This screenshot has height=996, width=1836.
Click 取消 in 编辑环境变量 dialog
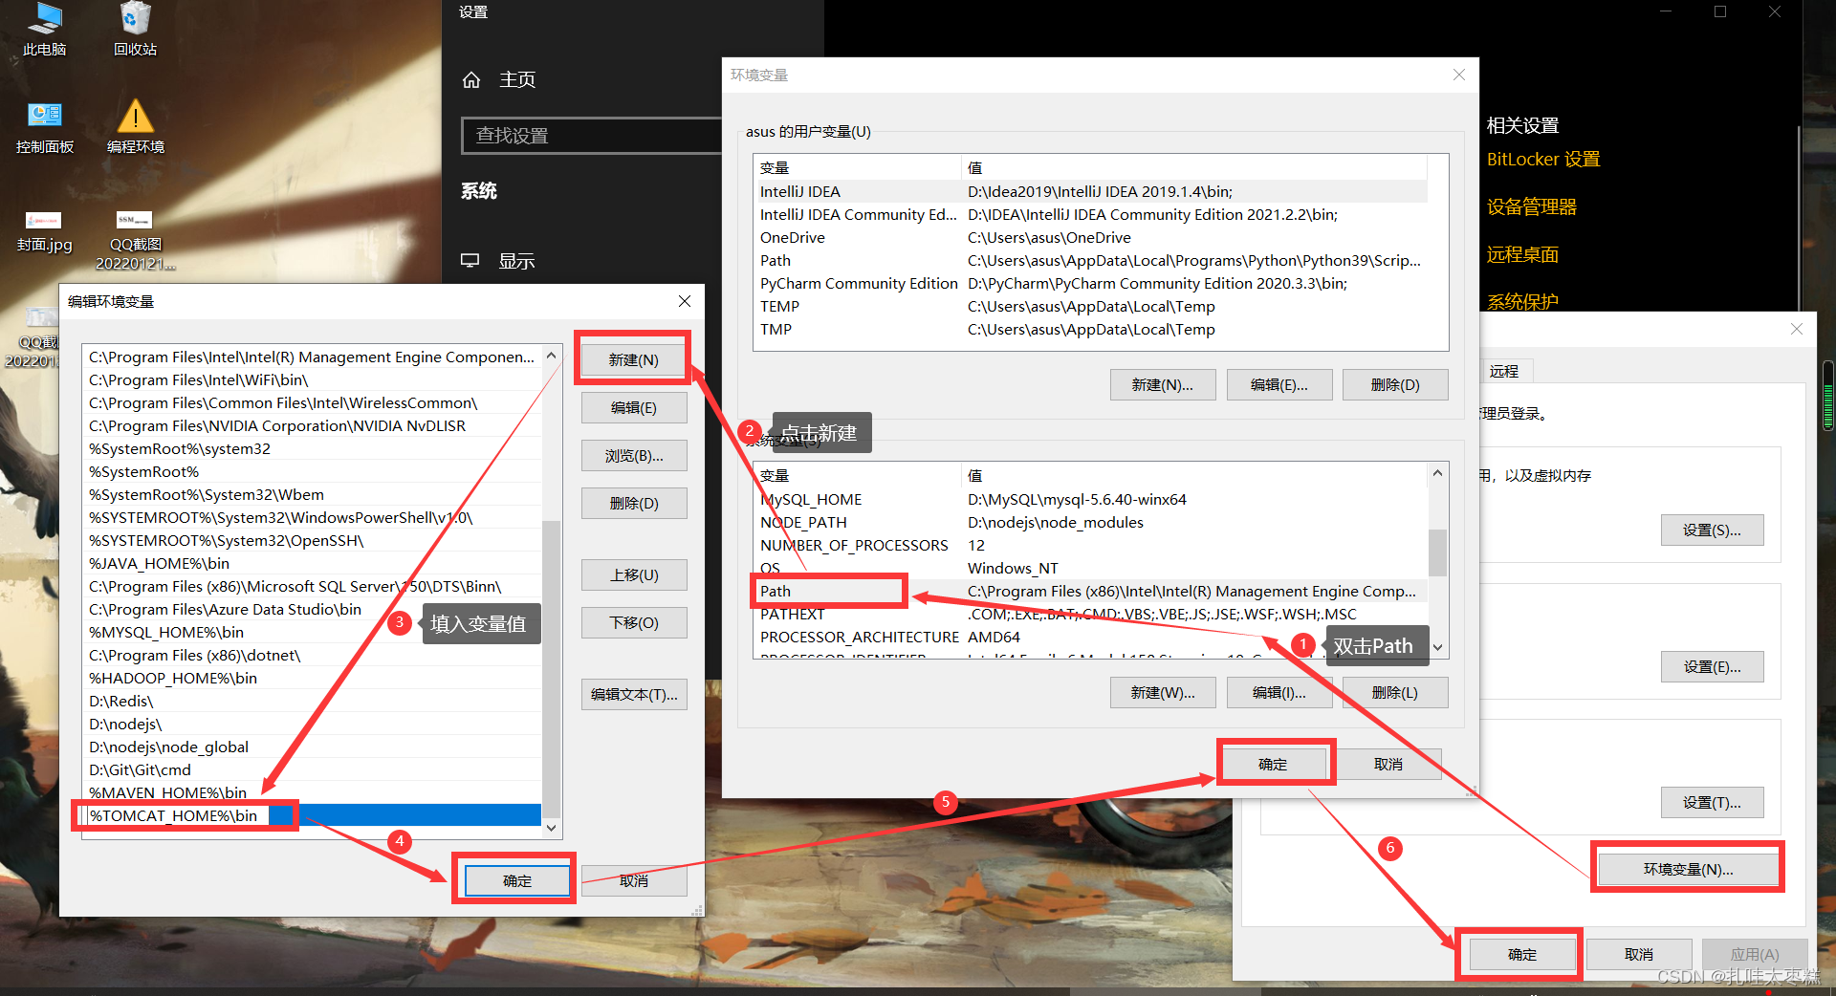[633, 881]
